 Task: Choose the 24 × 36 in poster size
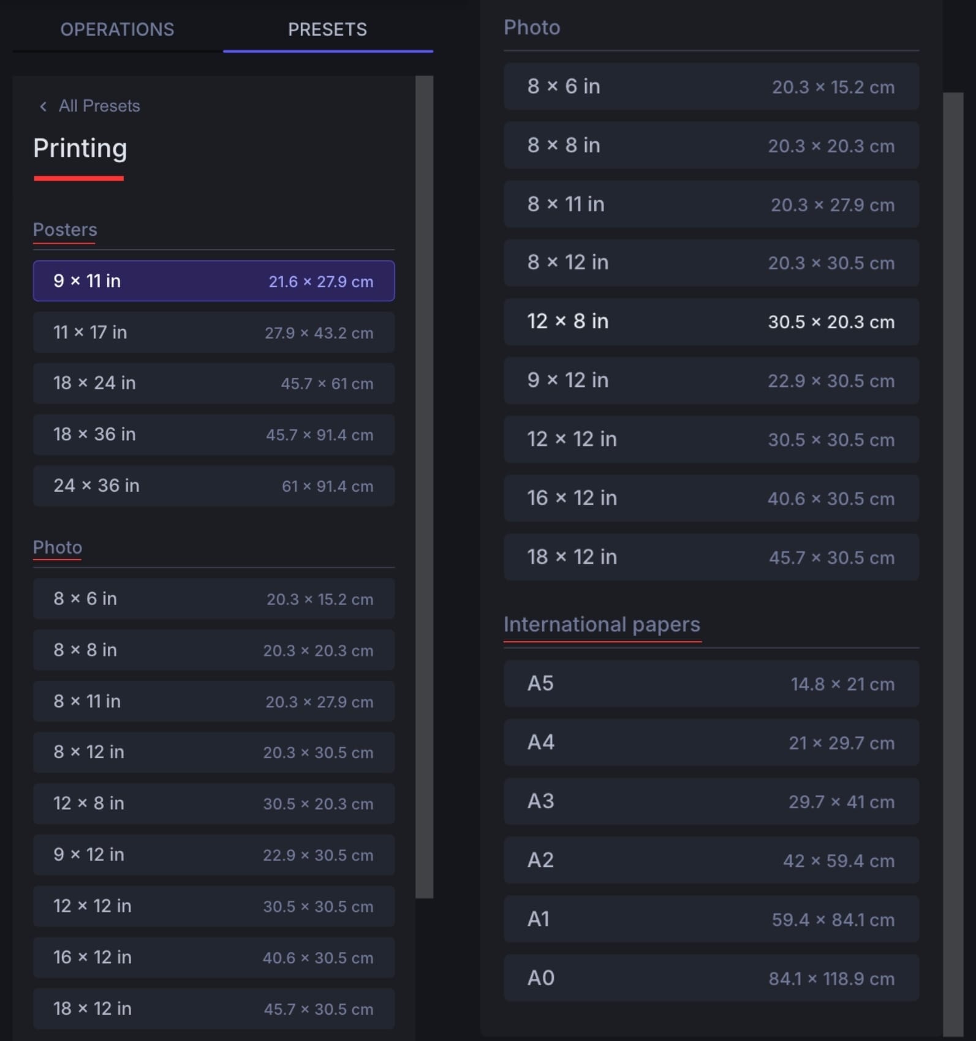click(214, 486)
